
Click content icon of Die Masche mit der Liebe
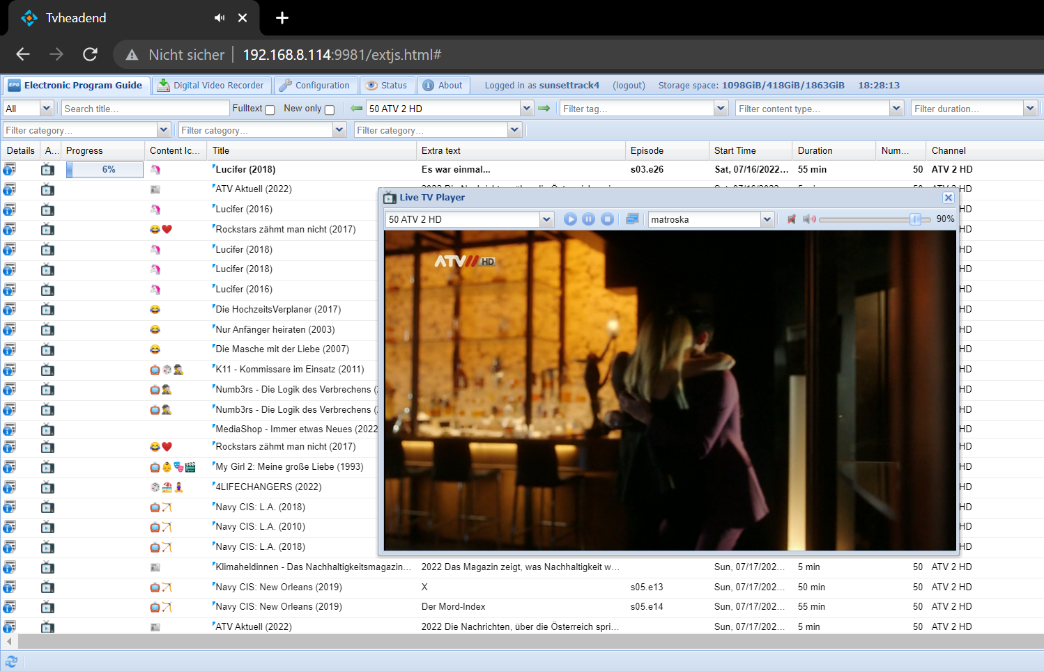click(155, 349)
